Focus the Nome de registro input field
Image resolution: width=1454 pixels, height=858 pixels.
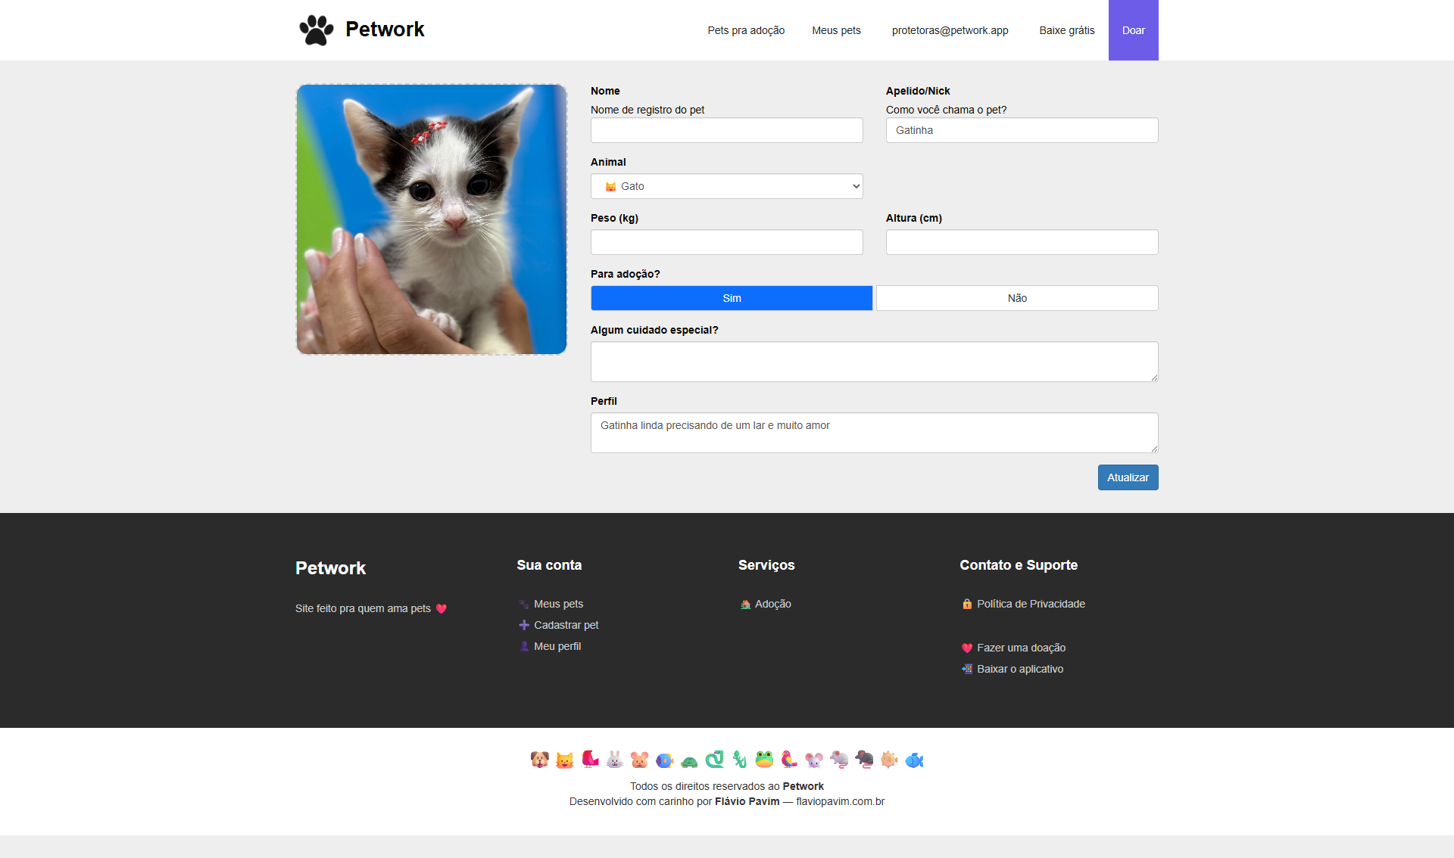click(727, 130)
